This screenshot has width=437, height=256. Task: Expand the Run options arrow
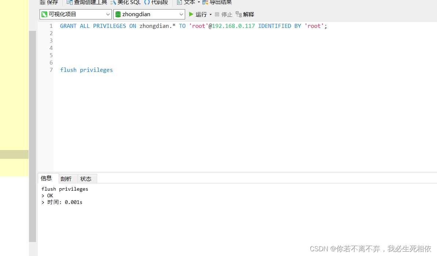[x=211, y=15]
